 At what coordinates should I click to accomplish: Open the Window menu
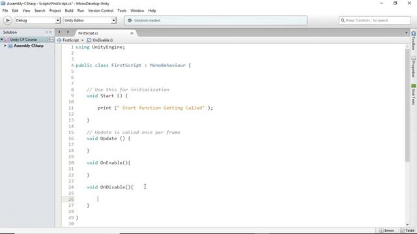point(137,10)
